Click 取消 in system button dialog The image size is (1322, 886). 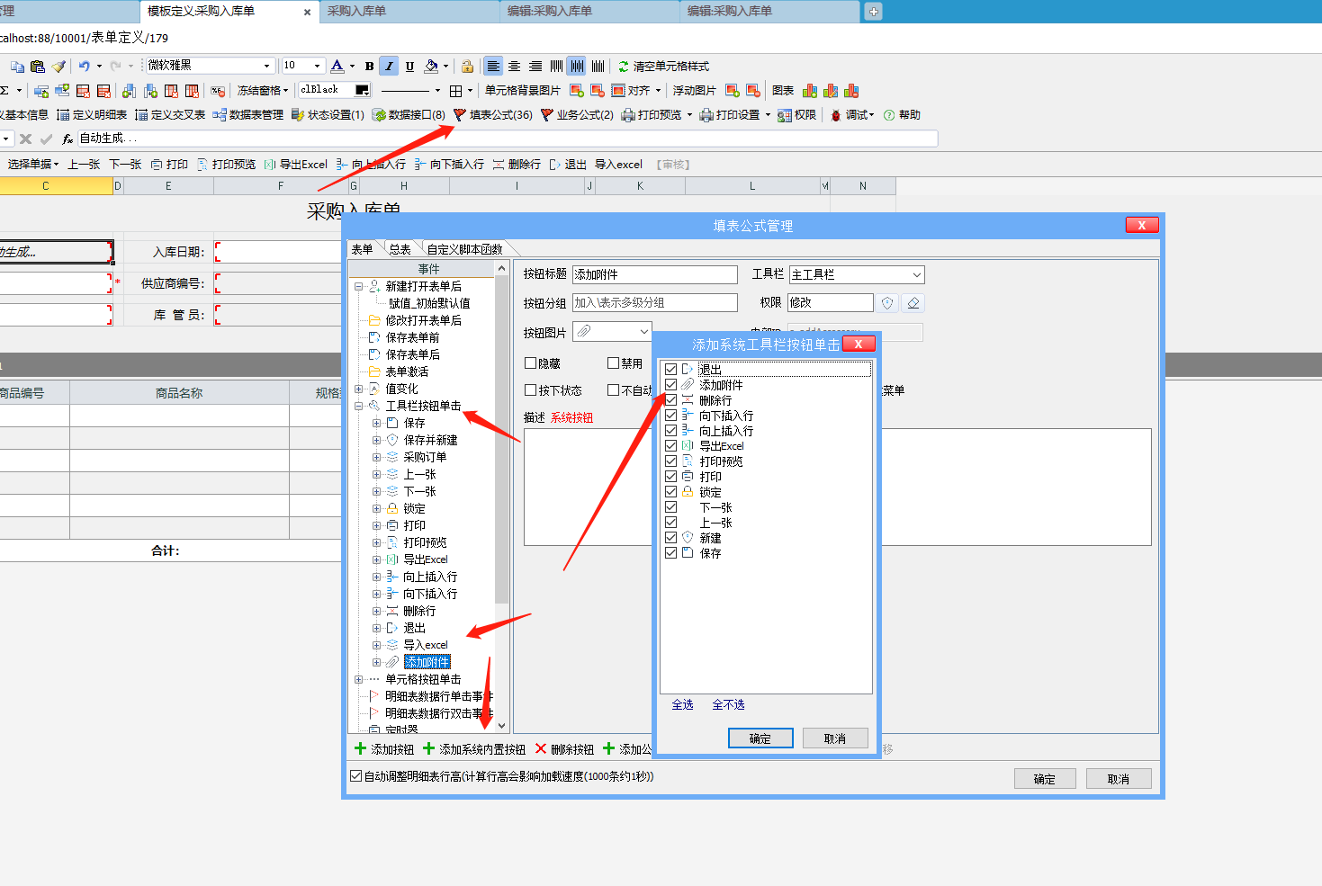click(x=835, y=738)
